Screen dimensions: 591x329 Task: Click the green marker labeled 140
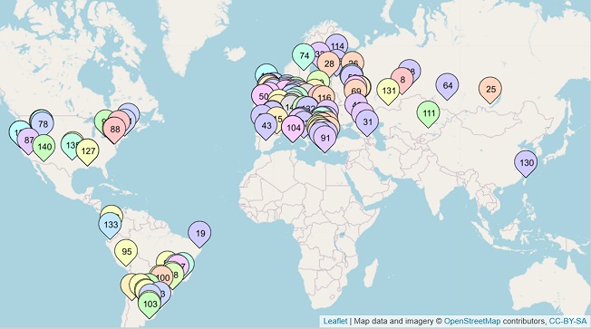pyautogui.click(x=44, y=147)
